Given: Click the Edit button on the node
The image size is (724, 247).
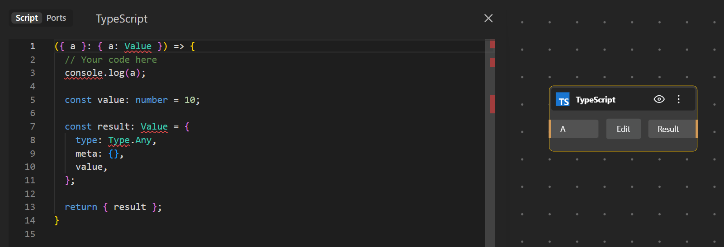Looking at the screenshot, I should (623, 129).
